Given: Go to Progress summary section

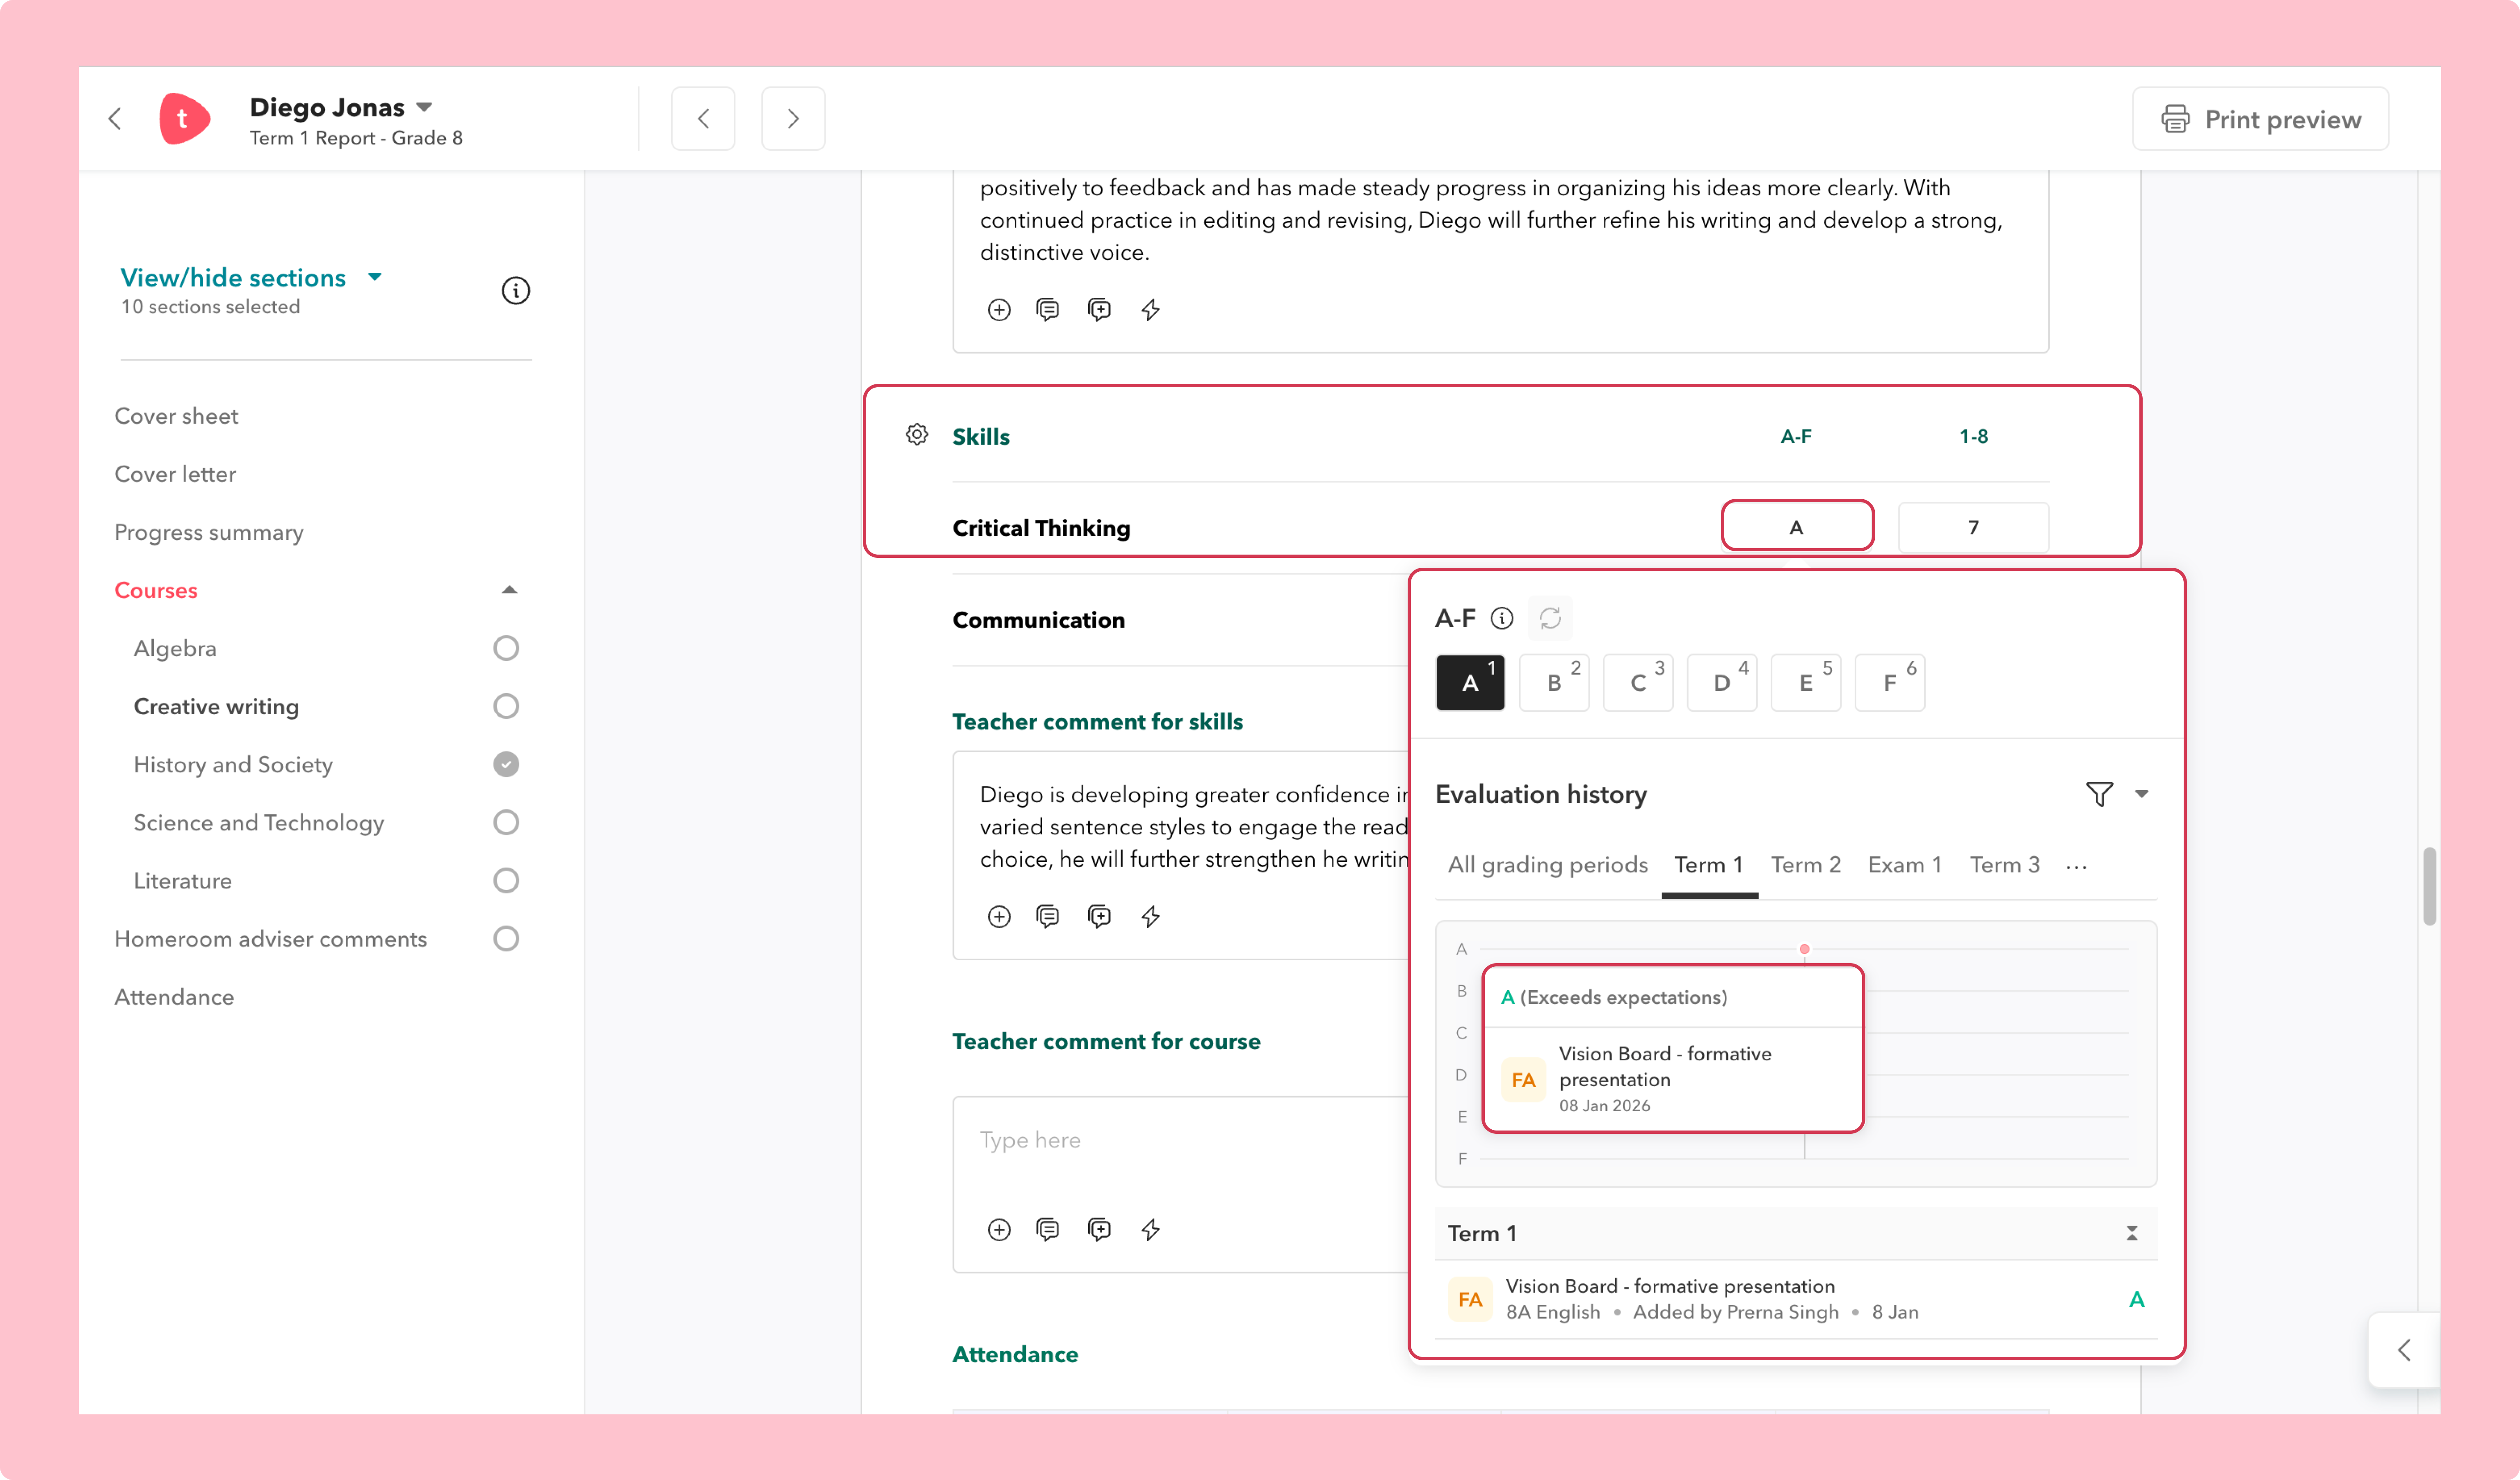Looking at the screenshot, I should tap(209, 532).
